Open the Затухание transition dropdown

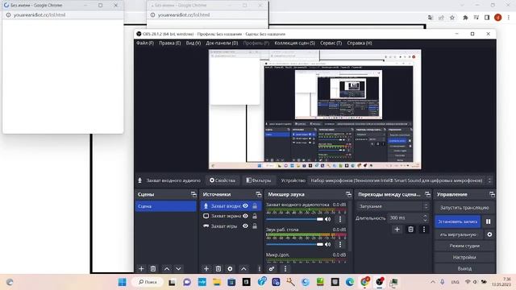[393, 206]
